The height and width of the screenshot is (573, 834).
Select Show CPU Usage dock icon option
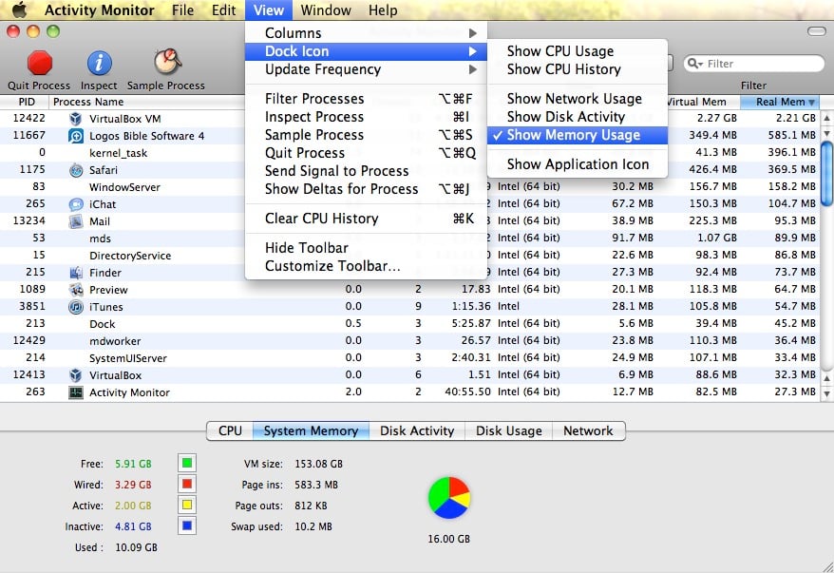pos(578,51)
